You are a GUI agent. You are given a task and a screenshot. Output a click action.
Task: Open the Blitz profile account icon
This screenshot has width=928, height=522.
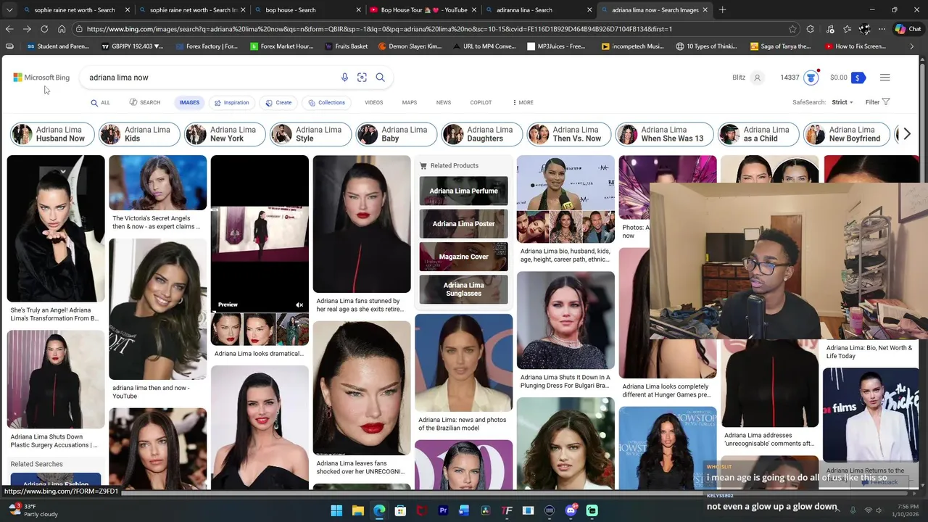pos(757,78)
